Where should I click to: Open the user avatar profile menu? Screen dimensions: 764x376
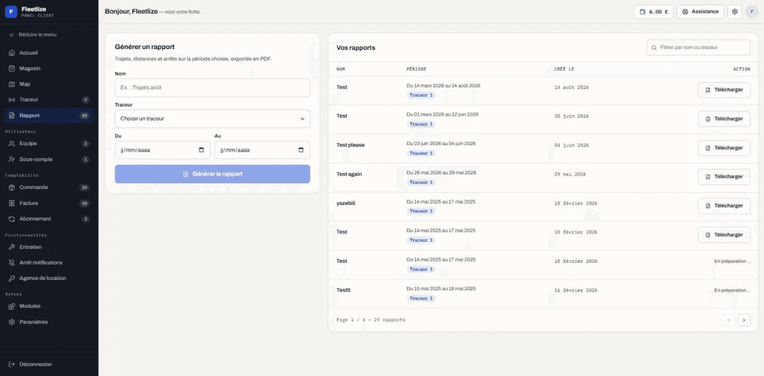point(752,11)
